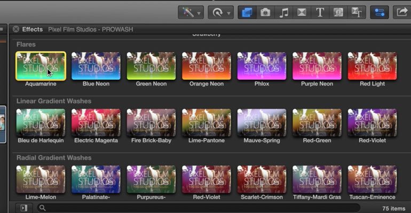The width and height of the screenshot is (411, 213).
Task: Pick the Tiffany-Mardi Gras radial wash
Action: coord(317,179)
